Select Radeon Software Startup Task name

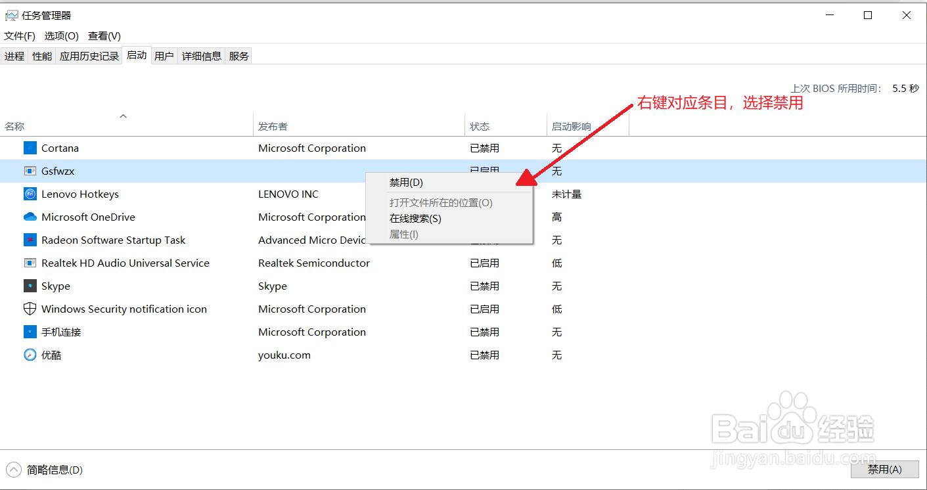pos(114,240)
